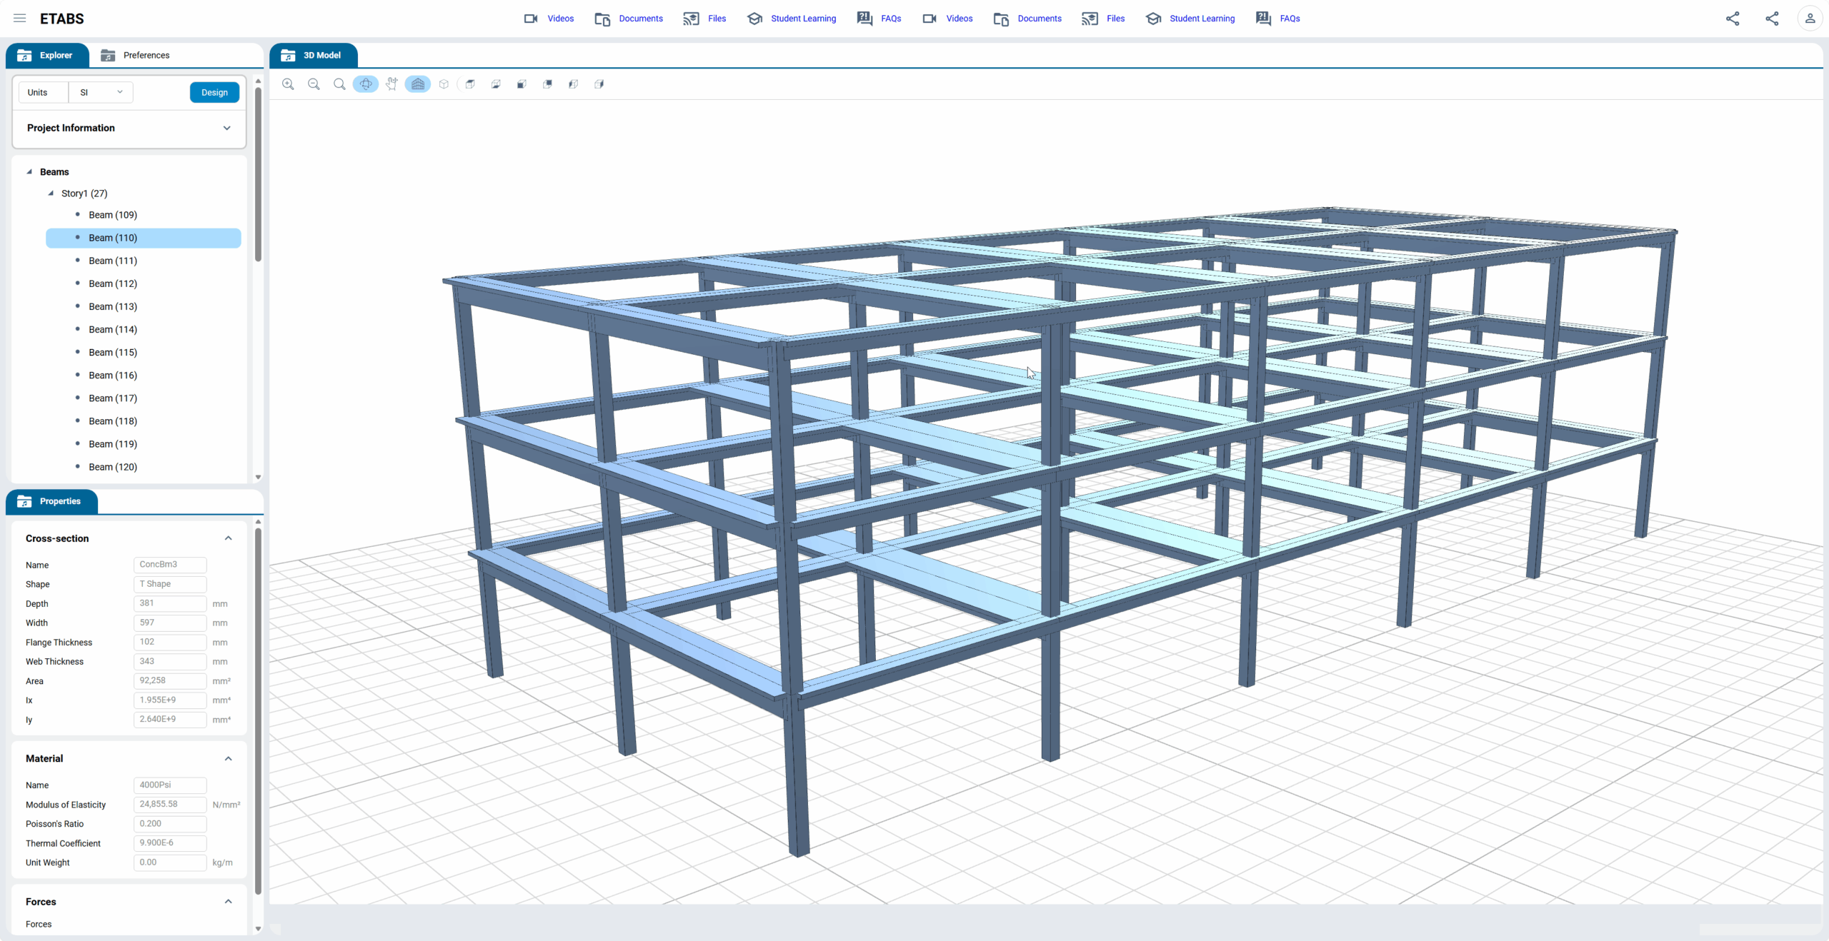Screen dimensions: 1829x941
Task: Switch to top face view cube
Action: tap(470, 84)
